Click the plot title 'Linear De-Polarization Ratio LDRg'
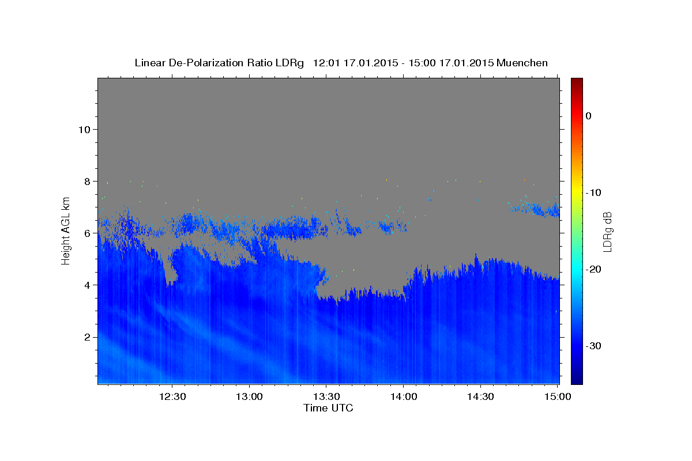The width and height of the screenshot is (692, 461). click(219, 63)
